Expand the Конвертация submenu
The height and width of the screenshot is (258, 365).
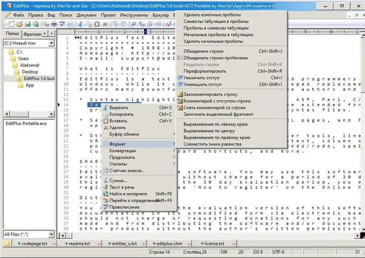[x=139, y=150]
